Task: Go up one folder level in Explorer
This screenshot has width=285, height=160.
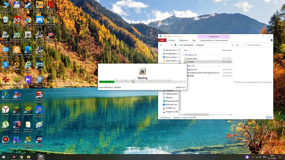Action: (172, 45)
